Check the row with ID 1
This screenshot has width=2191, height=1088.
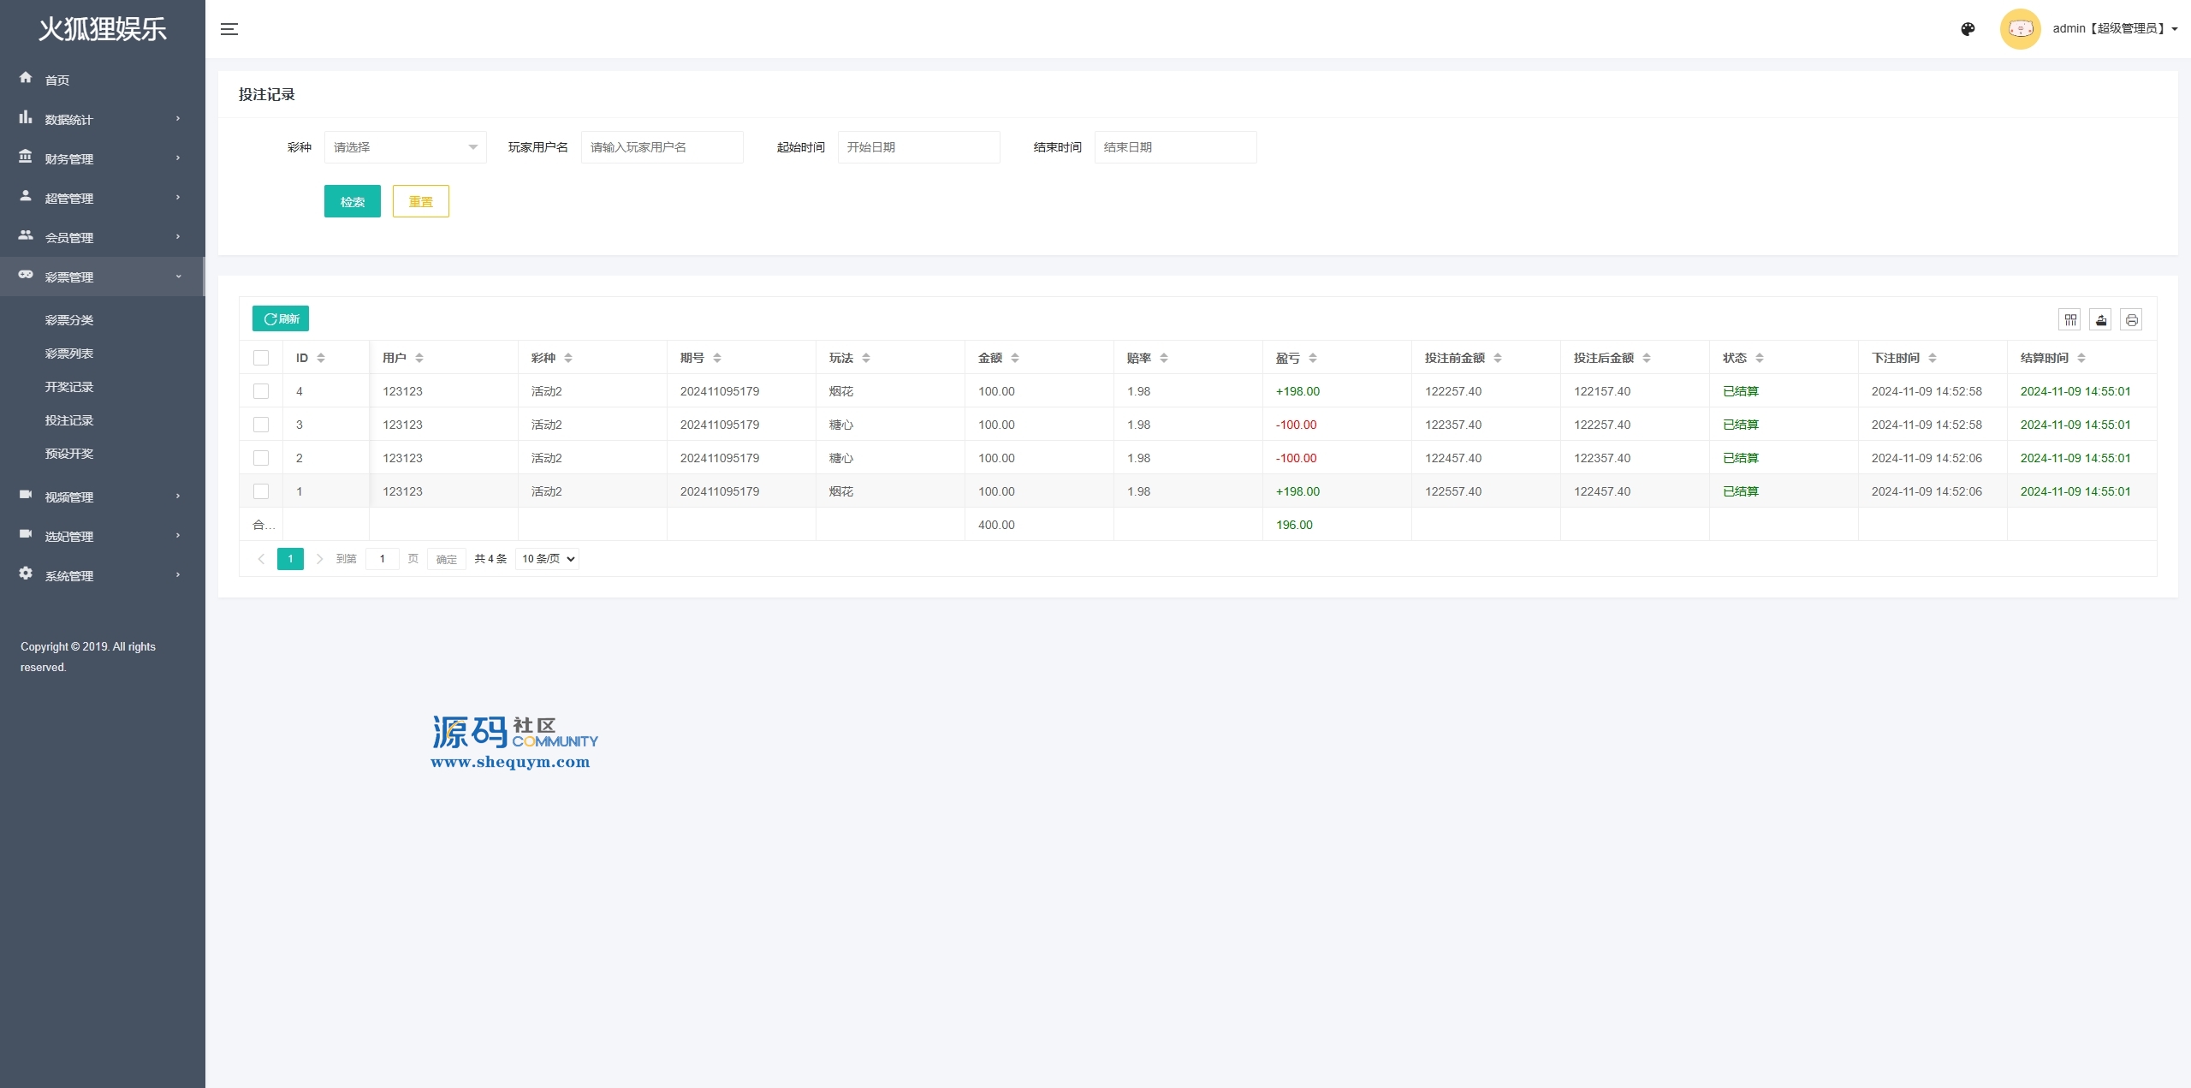click(261, 491)
